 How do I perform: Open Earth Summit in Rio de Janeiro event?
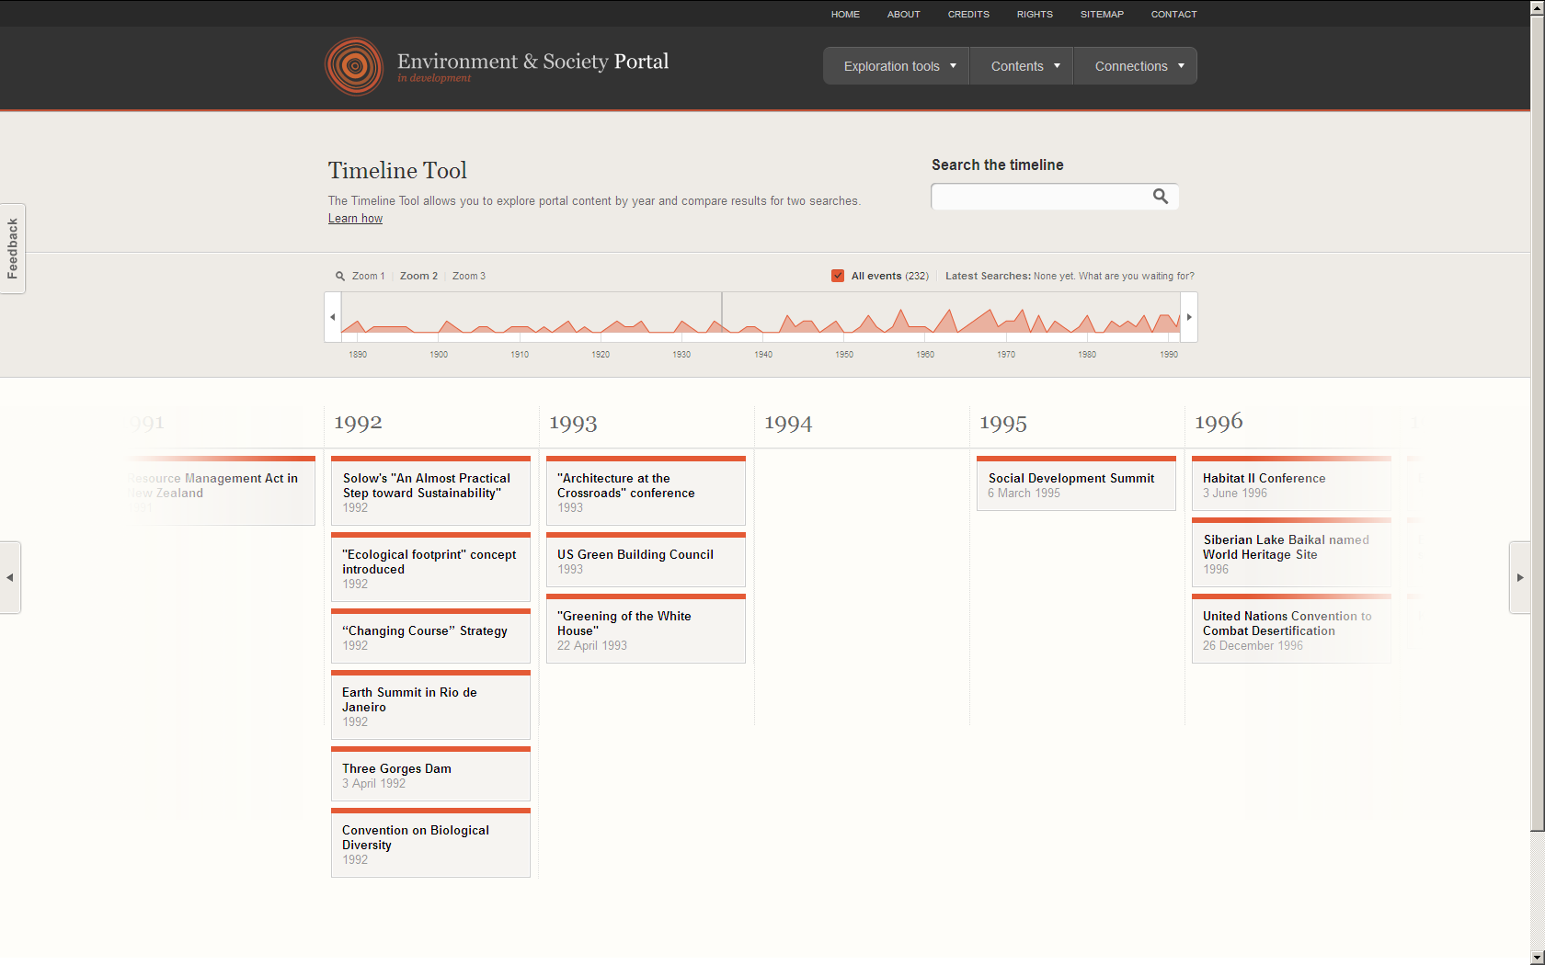[430, 705]
